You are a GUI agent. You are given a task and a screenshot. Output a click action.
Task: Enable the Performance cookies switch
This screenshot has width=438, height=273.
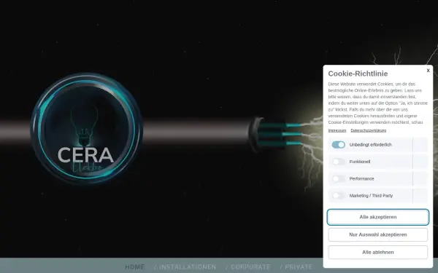[x=338, y=178]
